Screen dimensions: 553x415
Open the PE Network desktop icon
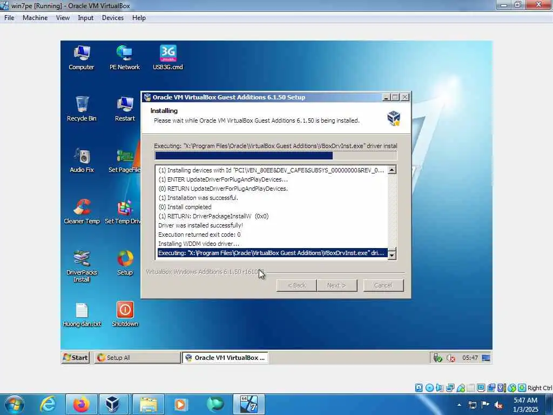tap(125, 57)
